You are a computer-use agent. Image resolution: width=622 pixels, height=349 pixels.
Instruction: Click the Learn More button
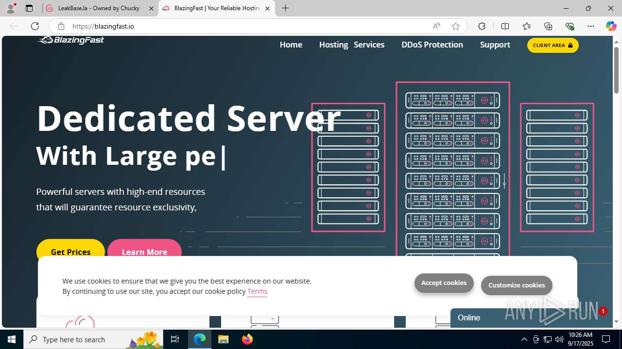coord(144,252)
